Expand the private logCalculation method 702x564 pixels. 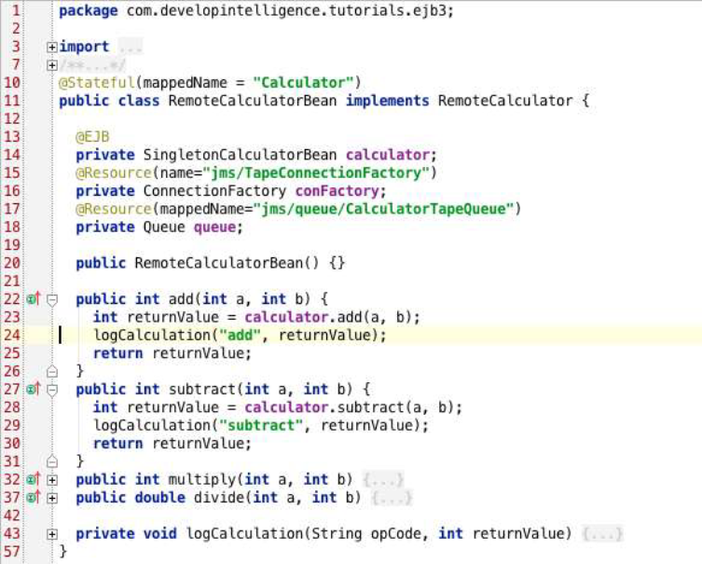coord(52,534)
